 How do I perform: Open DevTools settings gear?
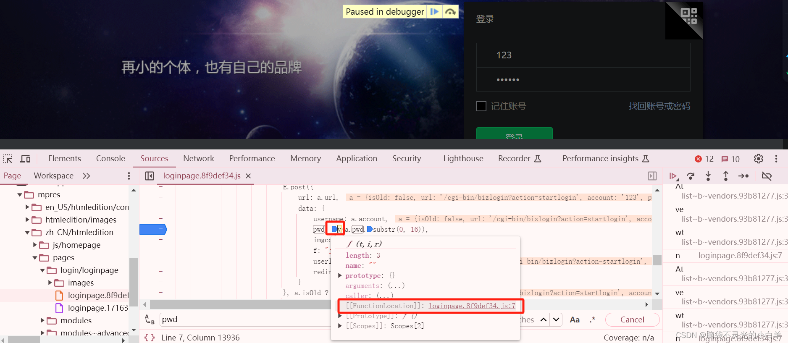coord(759,159)
